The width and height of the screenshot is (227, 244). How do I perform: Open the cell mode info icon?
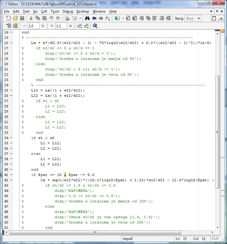point(95,26)
